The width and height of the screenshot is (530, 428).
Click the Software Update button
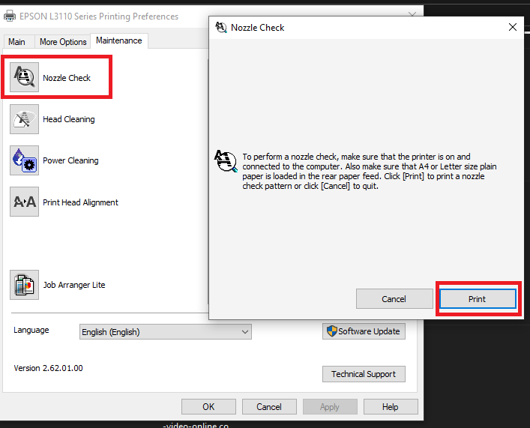click(x=364, y=331)
